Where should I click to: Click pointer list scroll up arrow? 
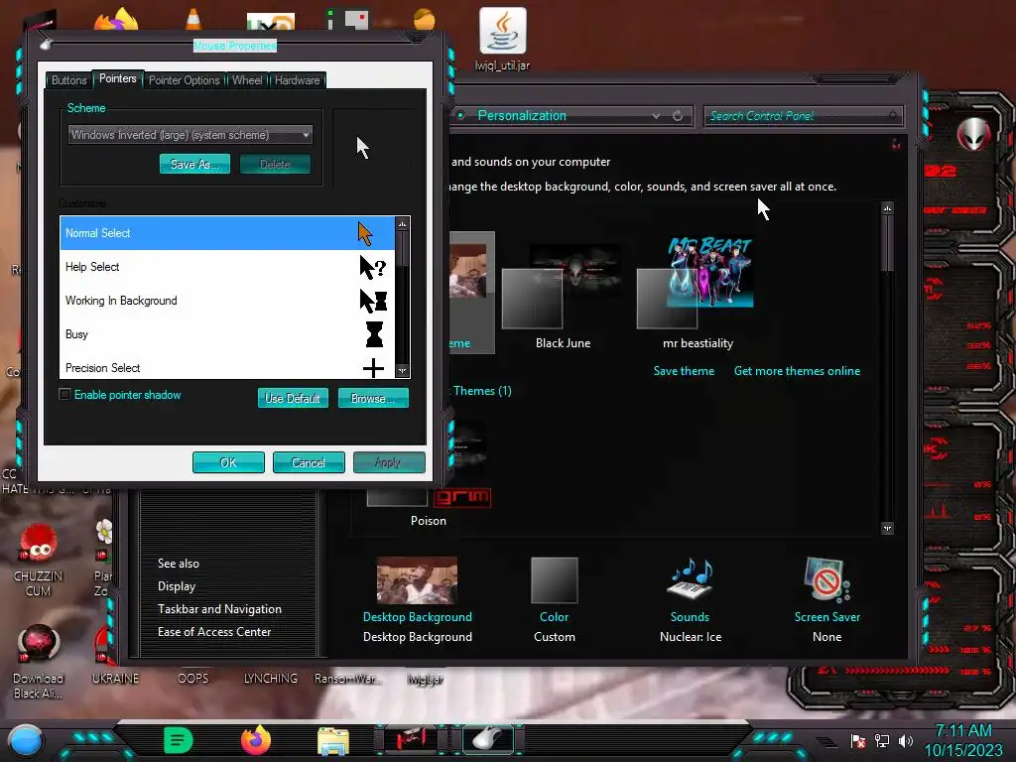(403, 224)
